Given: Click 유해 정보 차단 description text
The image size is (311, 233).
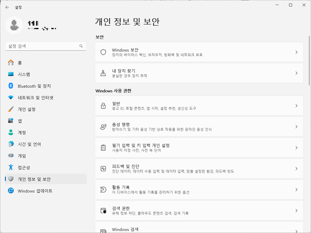Looking at the screenshot, I should 150,213.
